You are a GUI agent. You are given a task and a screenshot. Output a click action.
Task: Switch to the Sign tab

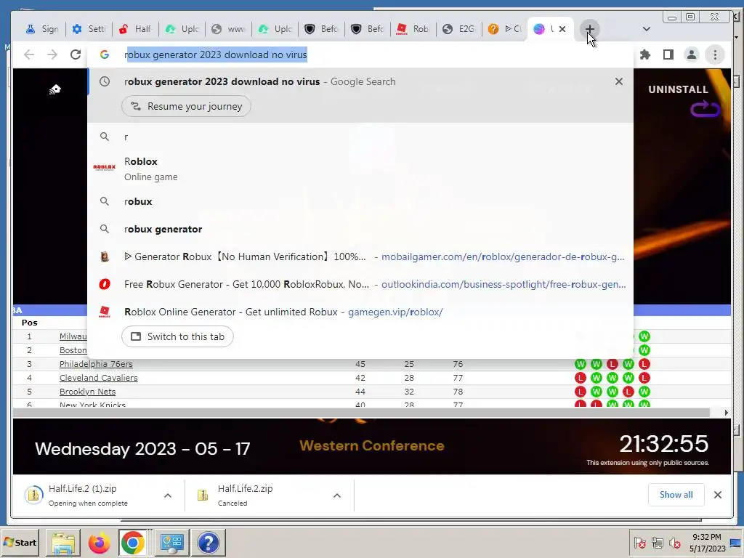pyautogui.click(x=42, y=29)
